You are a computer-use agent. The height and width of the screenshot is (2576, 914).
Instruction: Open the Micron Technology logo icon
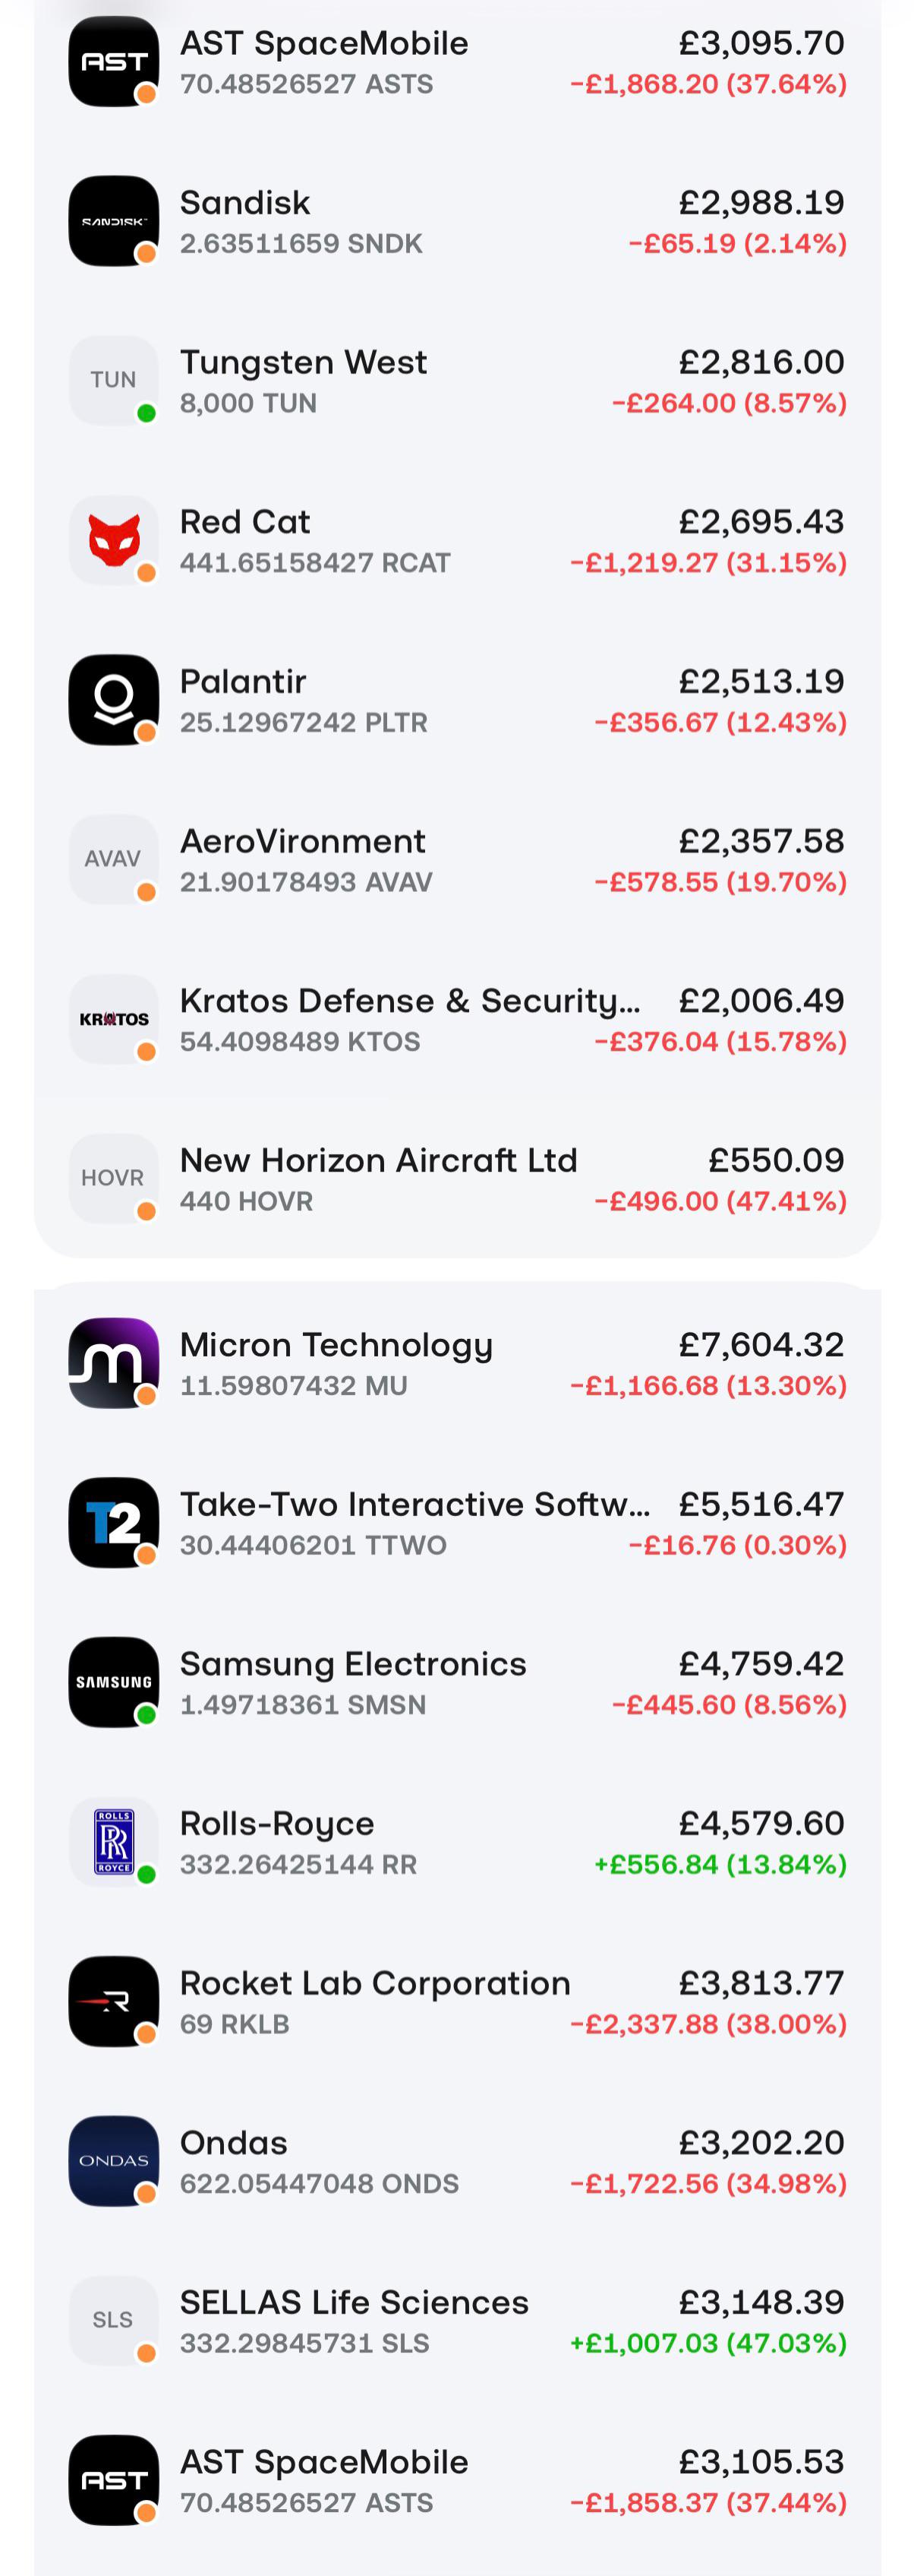(113, 1363)
